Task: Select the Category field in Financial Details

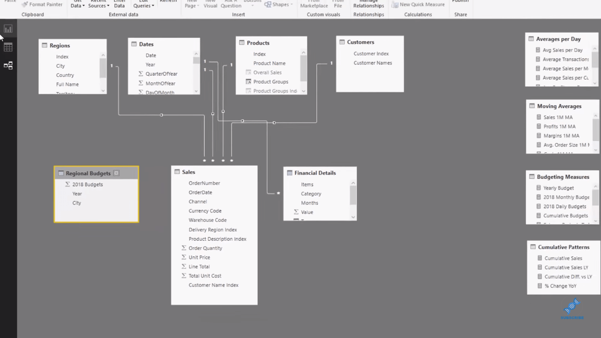Action: pyautogui.click(x=311, y=194)
